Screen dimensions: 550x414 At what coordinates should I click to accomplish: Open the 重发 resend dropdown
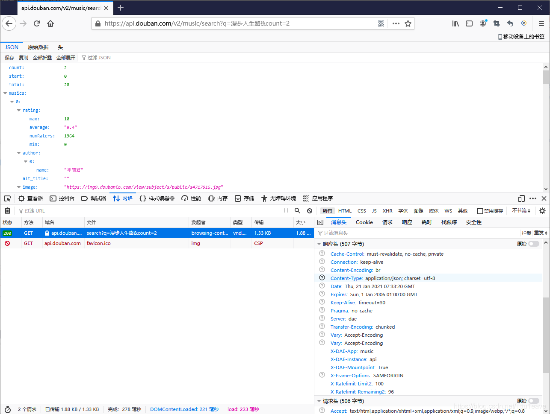(541, 233)
